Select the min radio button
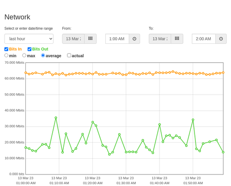Viewport: 231px width, 186px height. click(6, 55)
